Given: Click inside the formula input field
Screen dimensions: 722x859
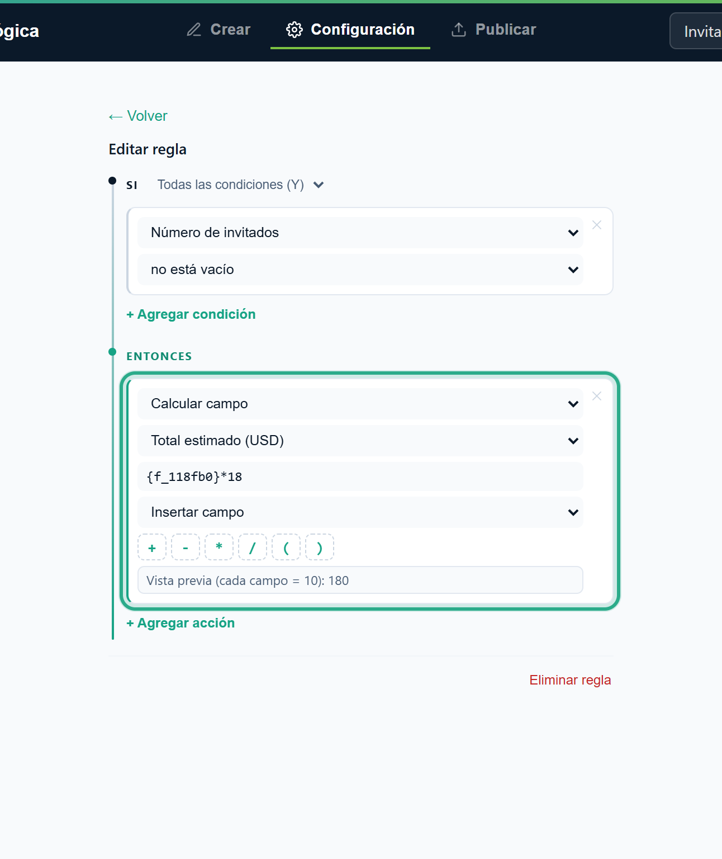Looking at the screenshot, I should (x=360, y=476).
